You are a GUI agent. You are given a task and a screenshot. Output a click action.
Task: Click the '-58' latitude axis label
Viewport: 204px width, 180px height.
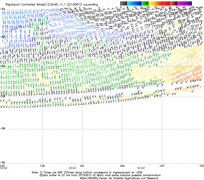coord(2,128)
